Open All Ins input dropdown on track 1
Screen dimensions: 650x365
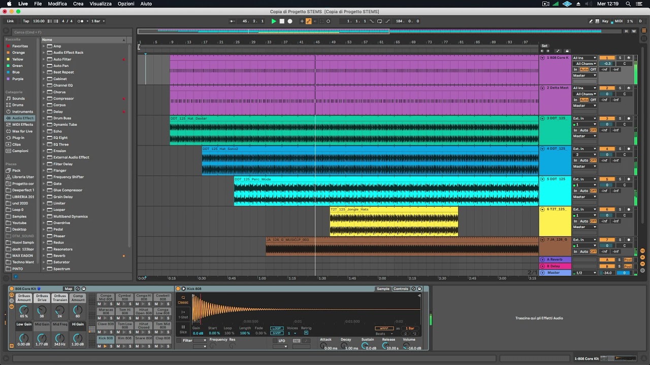point(584,58)
